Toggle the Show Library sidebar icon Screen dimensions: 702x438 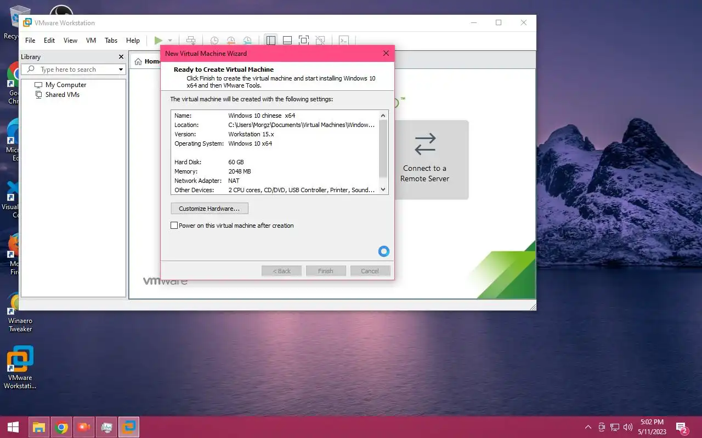(270, 41)
